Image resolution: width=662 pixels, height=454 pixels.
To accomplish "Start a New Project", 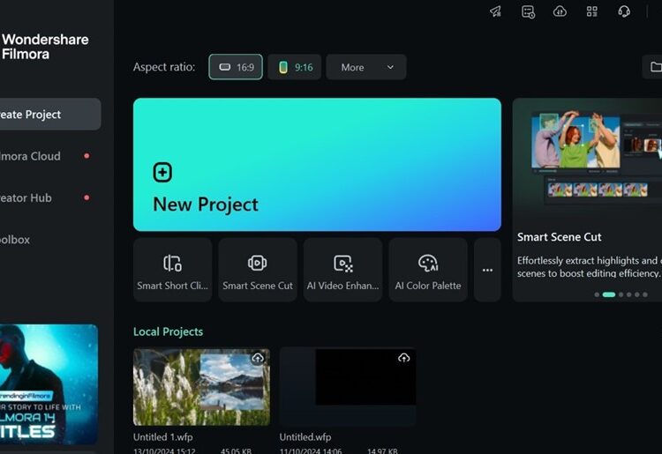I will pos(317,164).
